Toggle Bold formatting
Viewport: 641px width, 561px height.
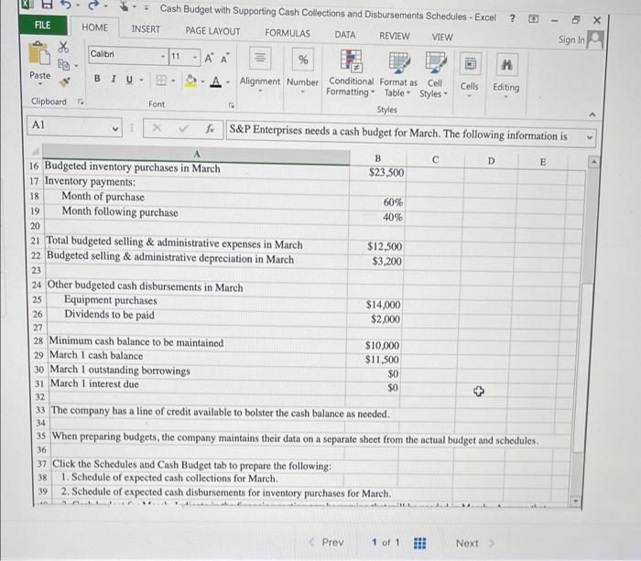[97, 78]
